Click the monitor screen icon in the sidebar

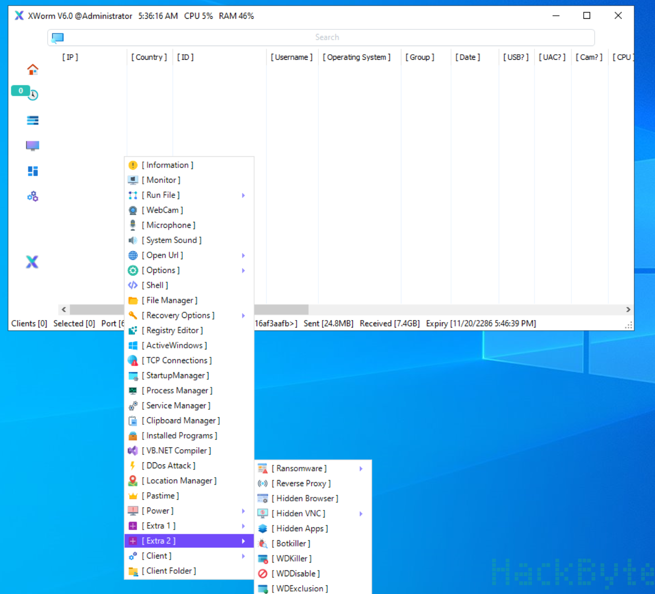point(33,146)
